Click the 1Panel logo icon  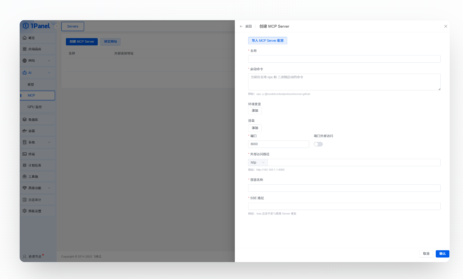(x=26, y=26)
